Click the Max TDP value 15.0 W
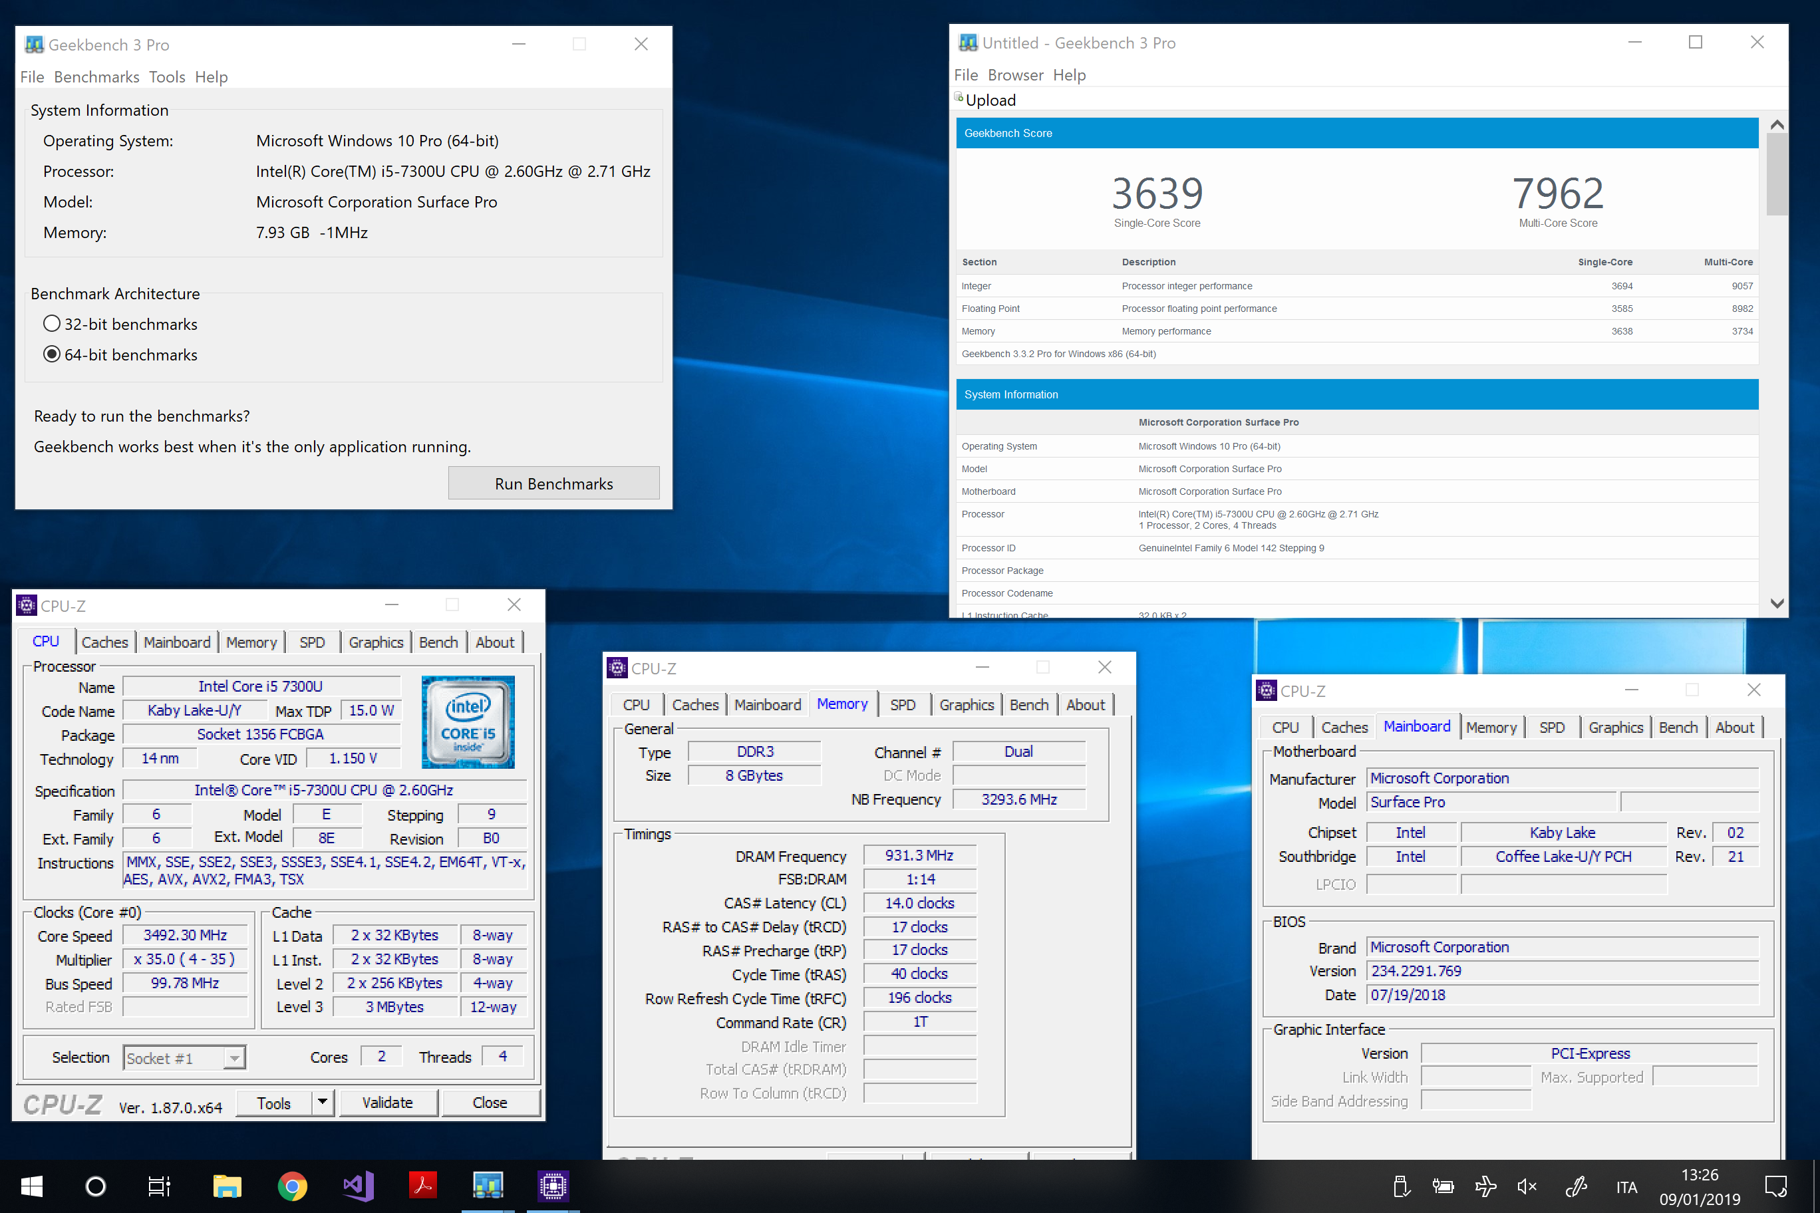1820x1213 pixels. point(371,710)
